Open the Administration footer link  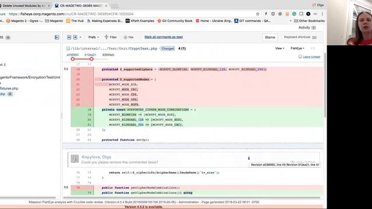[x=188, y=202]
